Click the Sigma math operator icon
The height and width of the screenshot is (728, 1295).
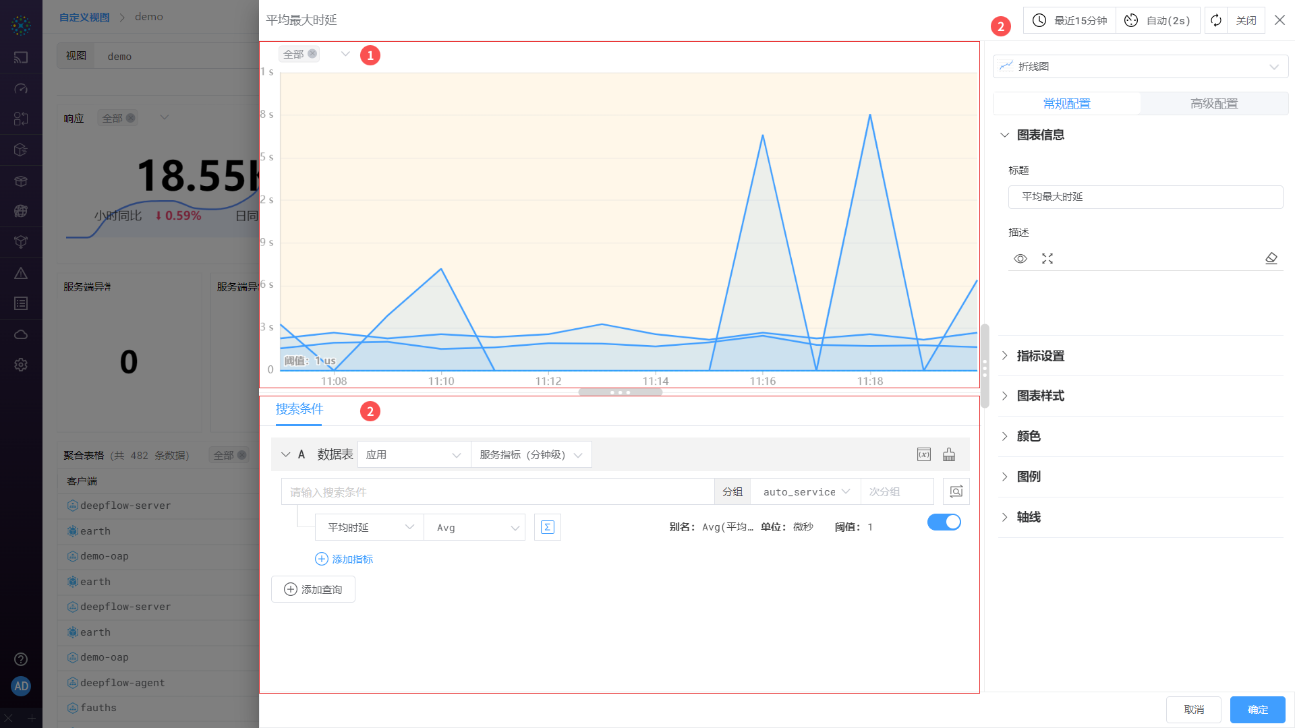point(548,527)
